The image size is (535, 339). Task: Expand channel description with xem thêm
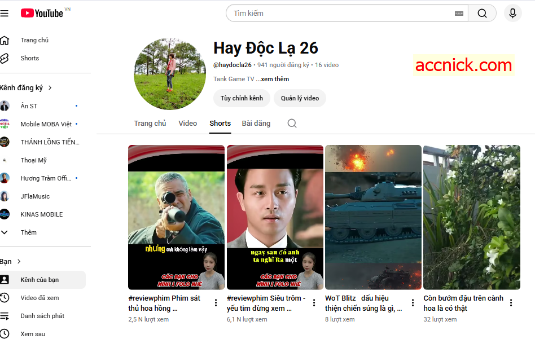point(272,79)
